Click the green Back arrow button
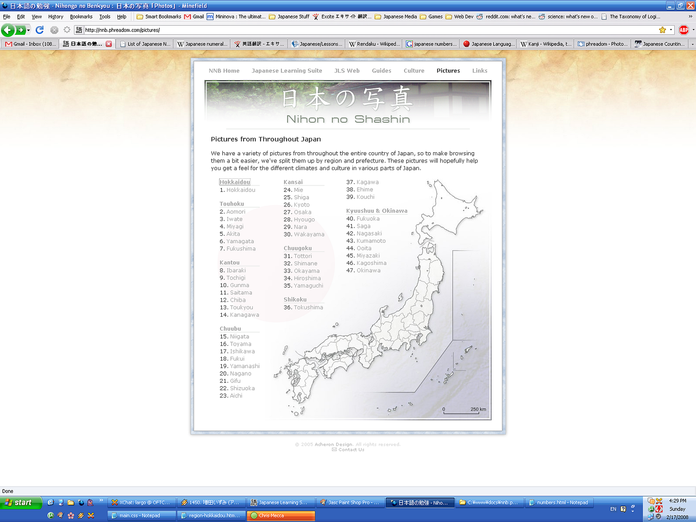This screenshot has height=522, width=696. tap(8, 30)
